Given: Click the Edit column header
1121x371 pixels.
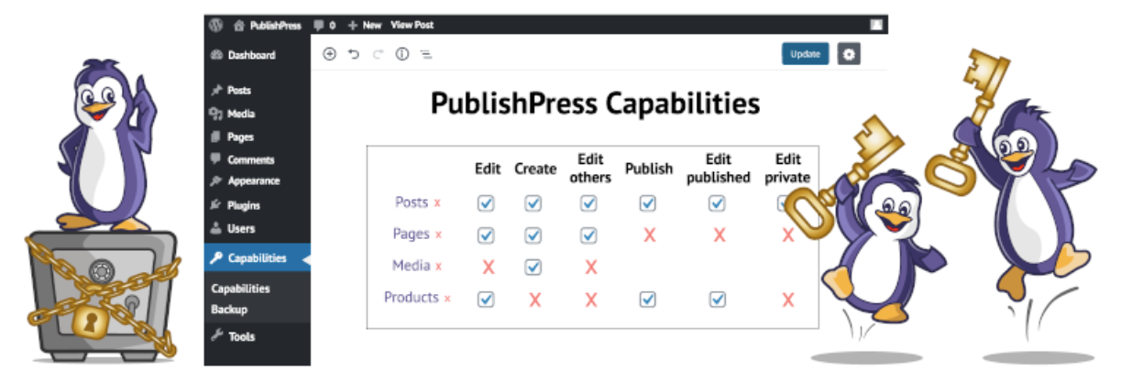Looking at the screenshot, I should coord(487,169).
